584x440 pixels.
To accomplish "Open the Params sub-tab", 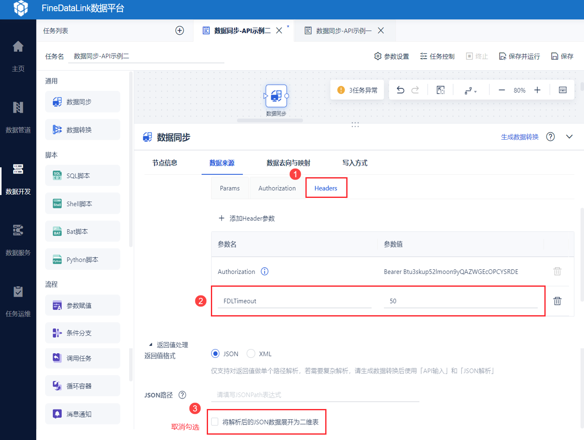I will [x=230, y=188].
